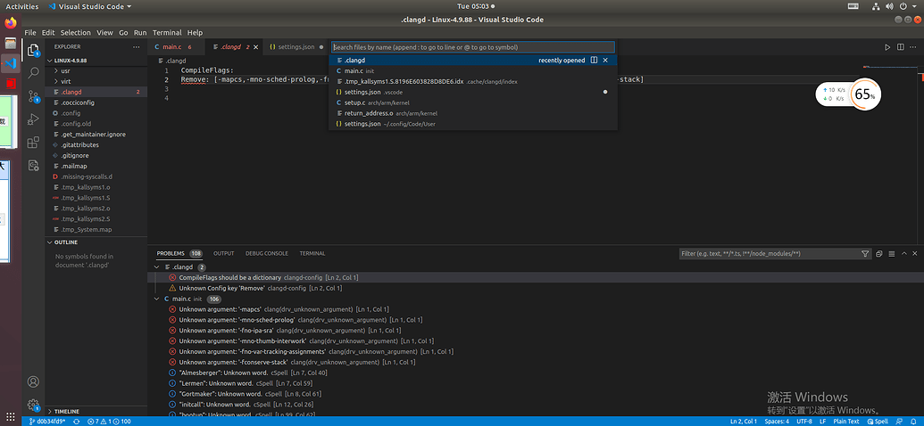The image size is (924, 426).
Task: Click the search files by name field
Action: pyautogui.click(x=472, y=47)
